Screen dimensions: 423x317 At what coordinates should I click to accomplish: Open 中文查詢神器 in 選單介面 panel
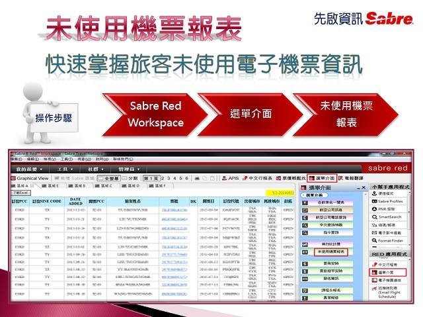(327, 225)
